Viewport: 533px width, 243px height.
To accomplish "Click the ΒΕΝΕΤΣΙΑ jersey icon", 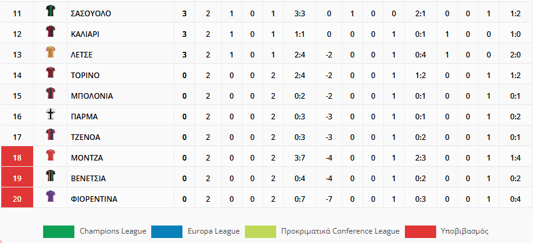I will coord(51,176).
